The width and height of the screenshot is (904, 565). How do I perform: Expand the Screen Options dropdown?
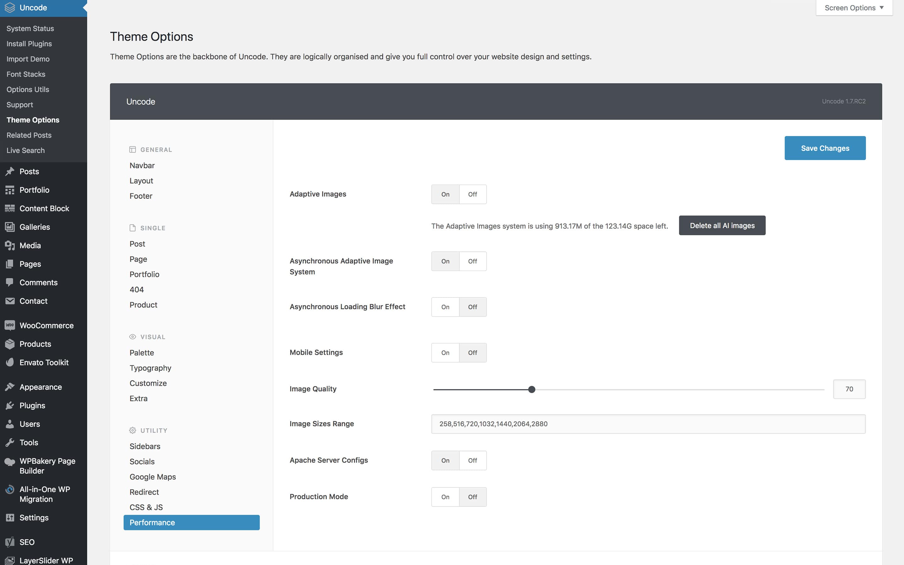click(x=853, y=7)
